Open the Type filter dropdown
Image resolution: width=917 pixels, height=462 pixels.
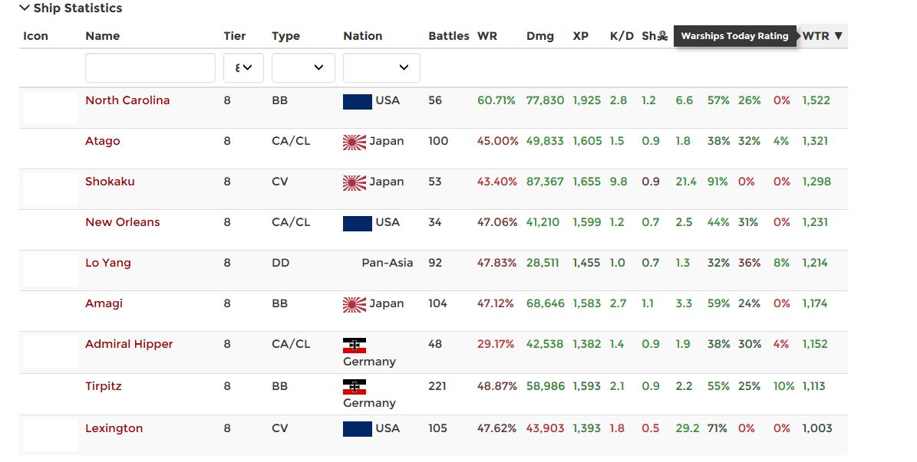(x=303, y=67)
